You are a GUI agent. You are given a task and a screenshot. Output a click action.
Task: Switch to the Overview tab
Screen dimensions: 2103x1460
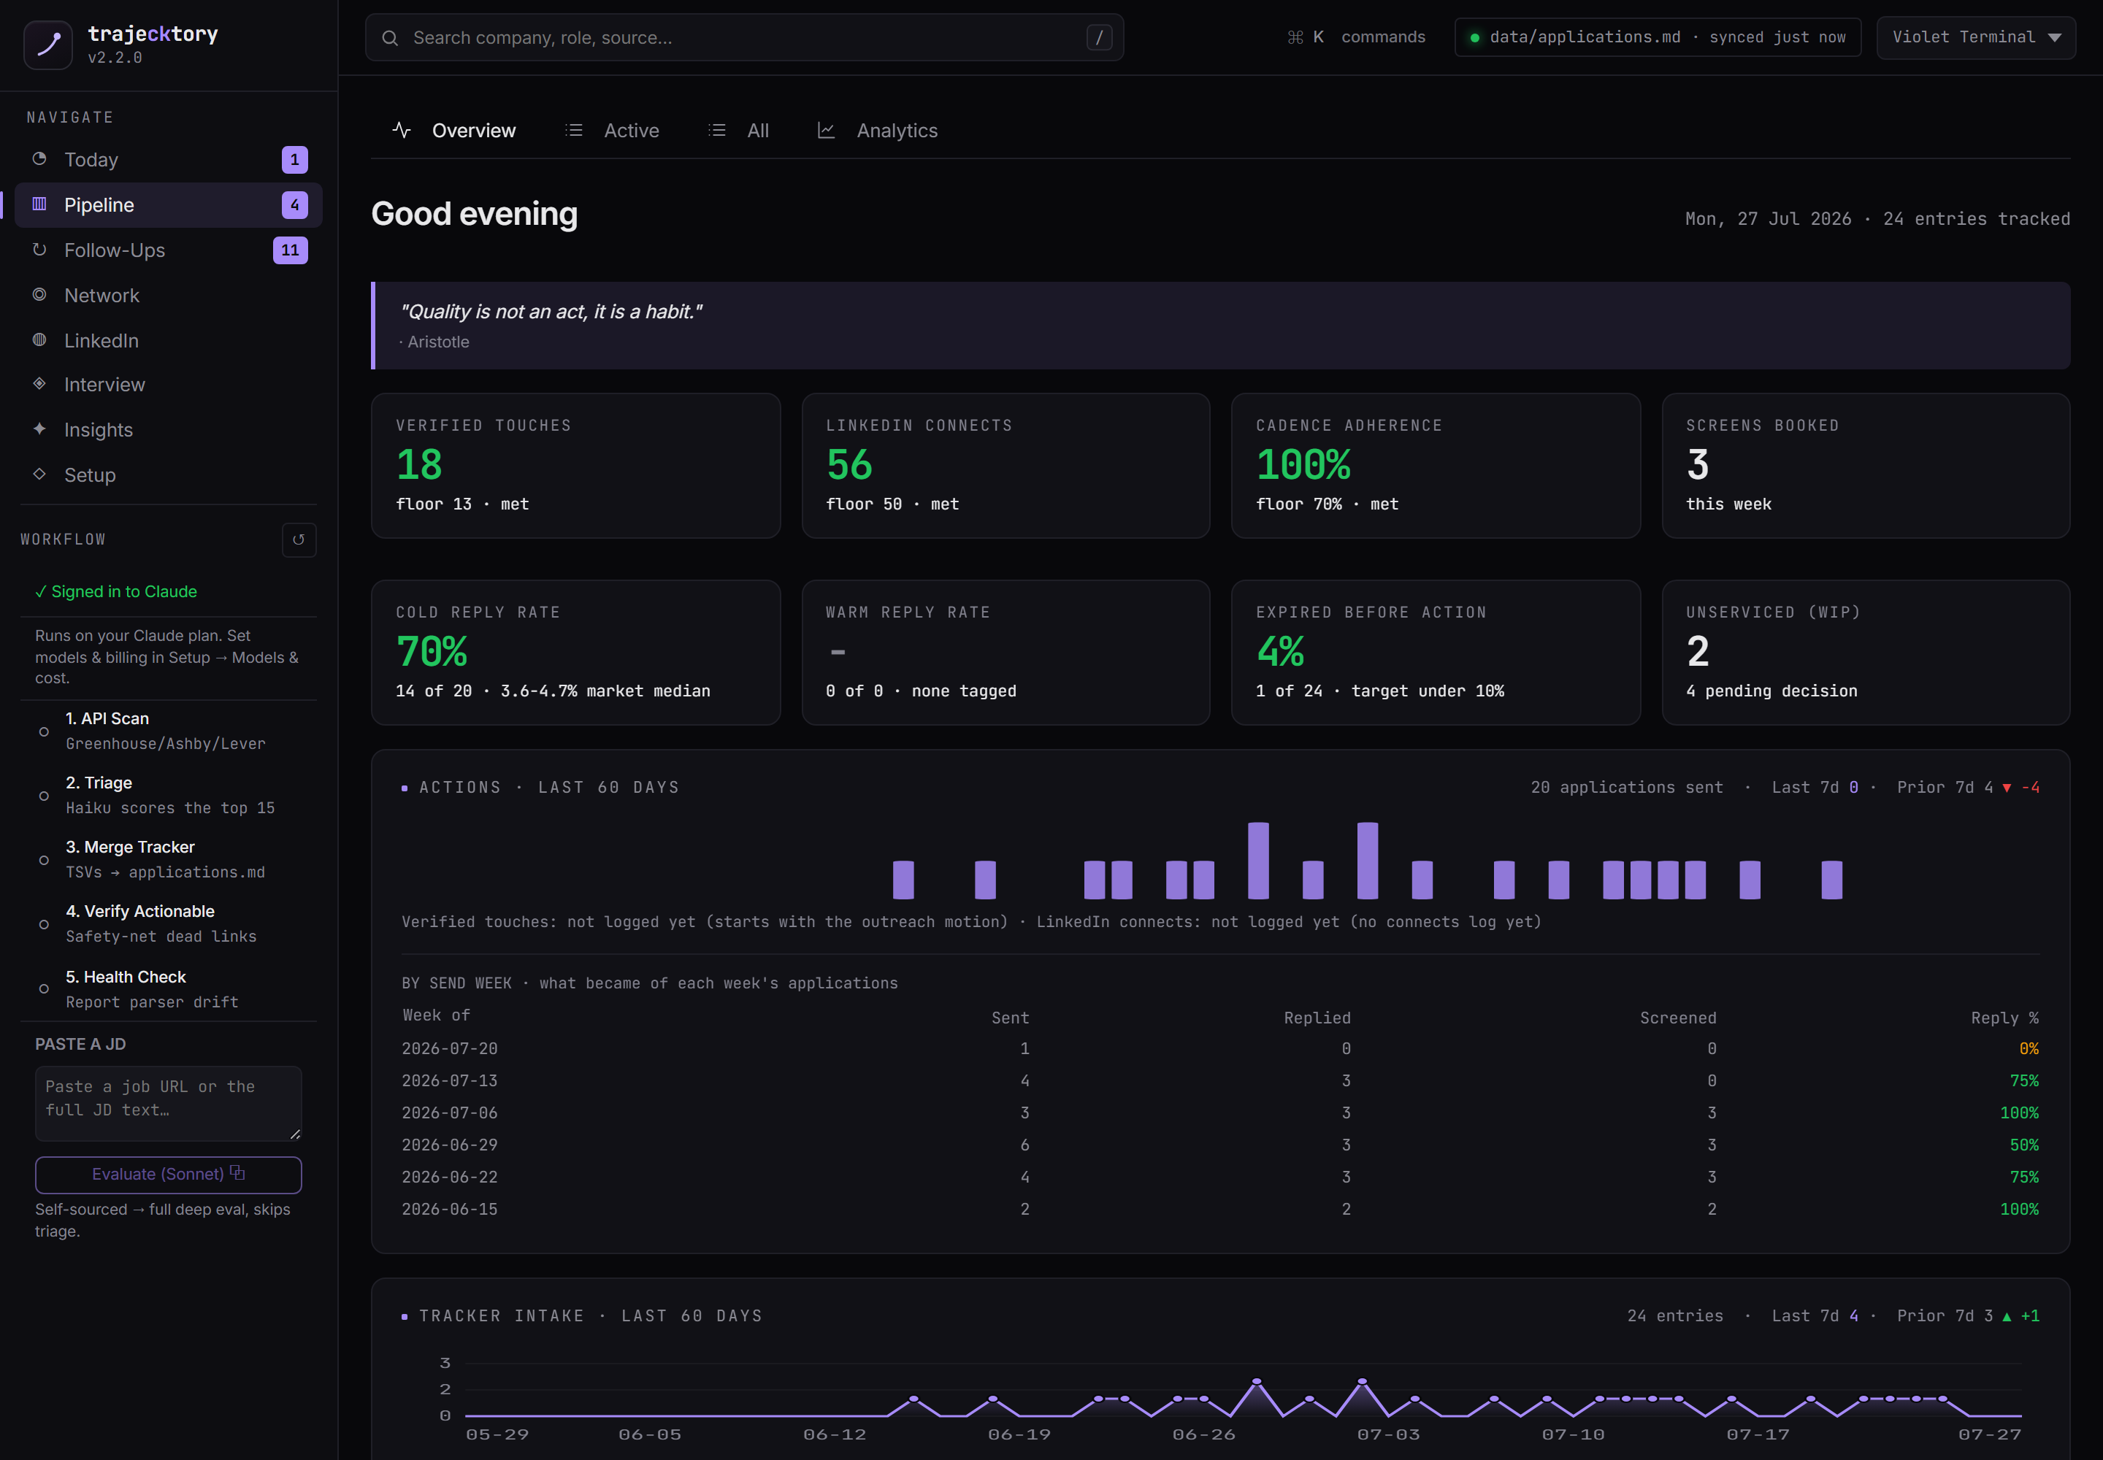point(454,131)
